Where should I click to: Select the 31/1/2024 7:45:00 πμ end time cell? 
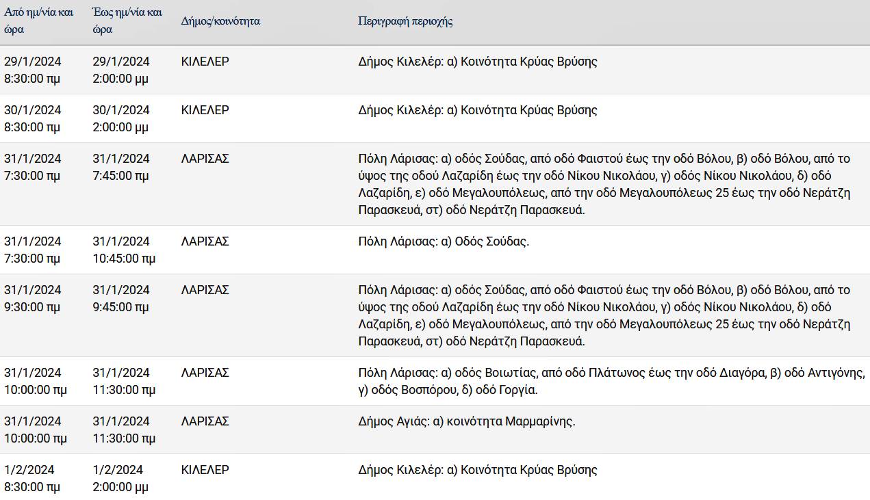pyautogui.click(x=121, y=167)
